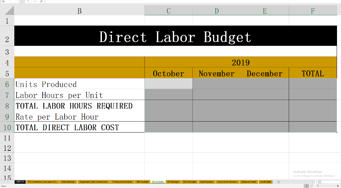Screen dimensions: 341x188
Task: Click the Insert Function fx icon
Action: tap(41, 1)
